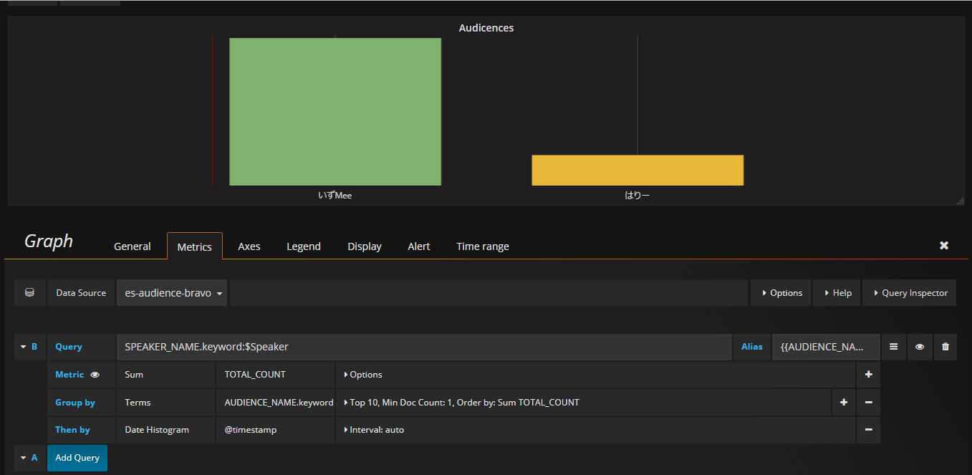Click the green いずMee bar in chart
972x475 pixels.
pyautogui.click(x=335, y=112)
